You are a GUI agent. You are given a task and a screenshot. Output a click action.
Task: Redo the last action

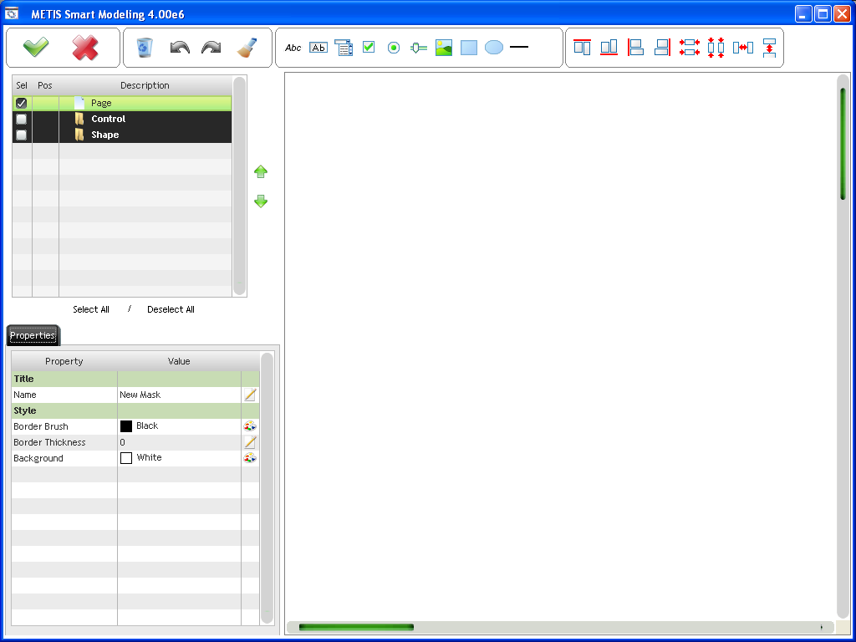point(211,48)
